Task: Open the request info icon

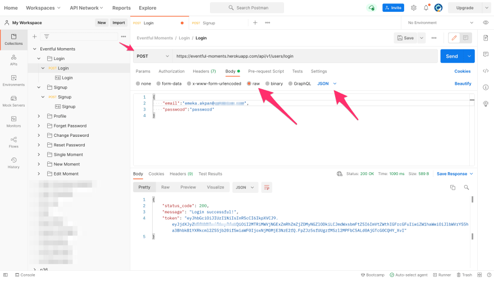Action: [486, 87]
